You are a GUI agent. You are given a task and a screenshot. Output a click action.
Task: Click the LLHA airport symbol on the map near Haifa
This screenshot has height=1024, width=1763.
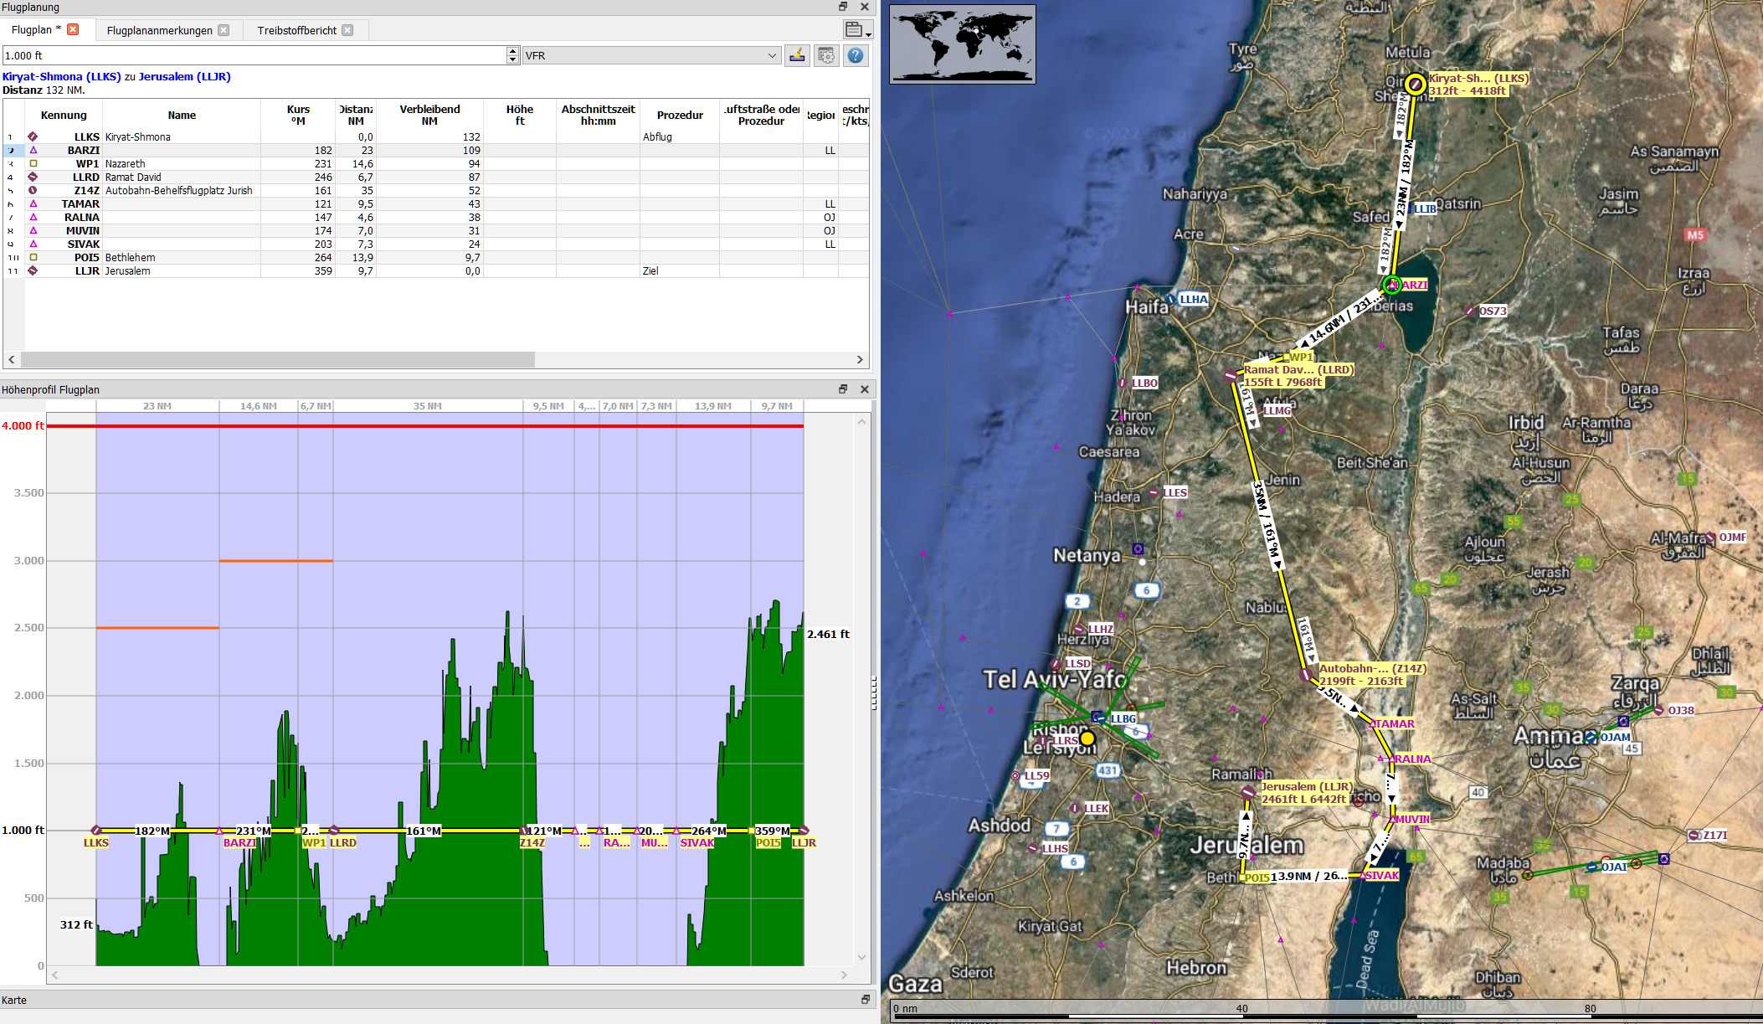(x=1171, y=299)
